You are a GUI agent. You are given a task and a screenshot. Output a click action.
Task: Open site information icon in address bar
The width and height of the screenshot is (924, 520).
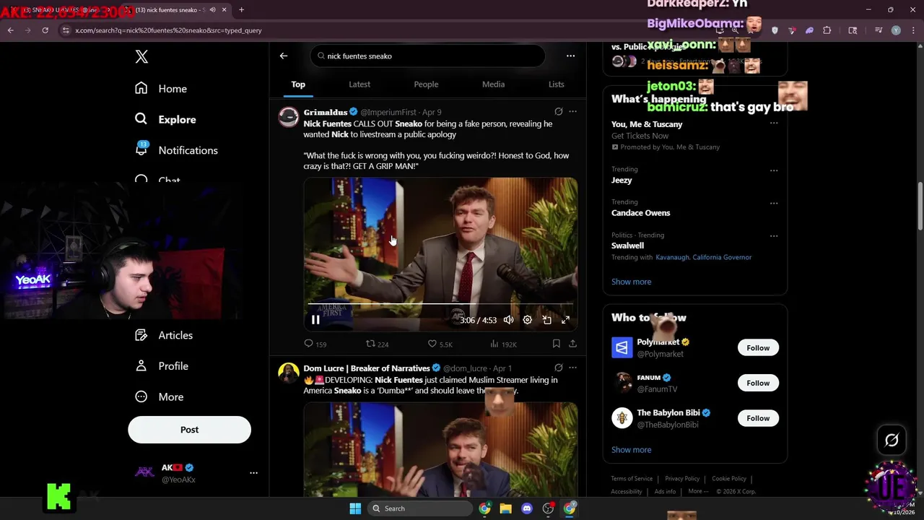coord(66,30)
